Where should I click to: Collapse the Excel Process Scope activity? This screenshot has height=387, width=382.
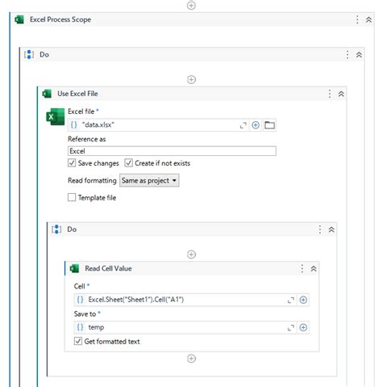[369, 19]
